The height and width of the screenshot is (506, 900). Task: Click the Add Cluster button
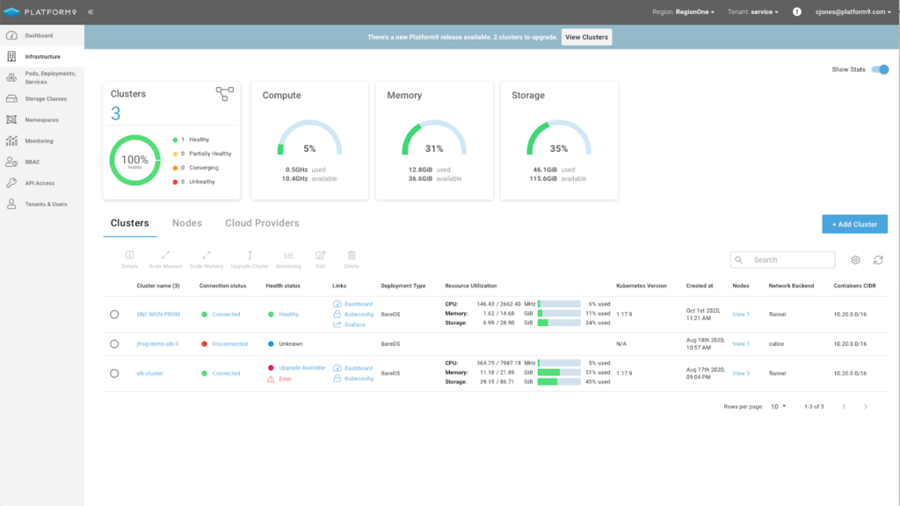(854, 224)
